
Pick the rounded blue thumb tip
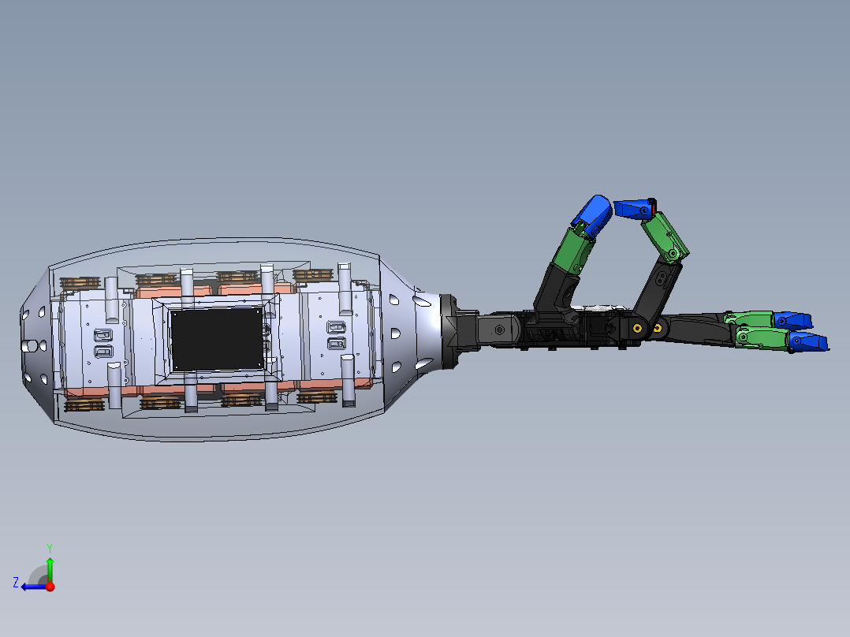[x=595, y=214]
